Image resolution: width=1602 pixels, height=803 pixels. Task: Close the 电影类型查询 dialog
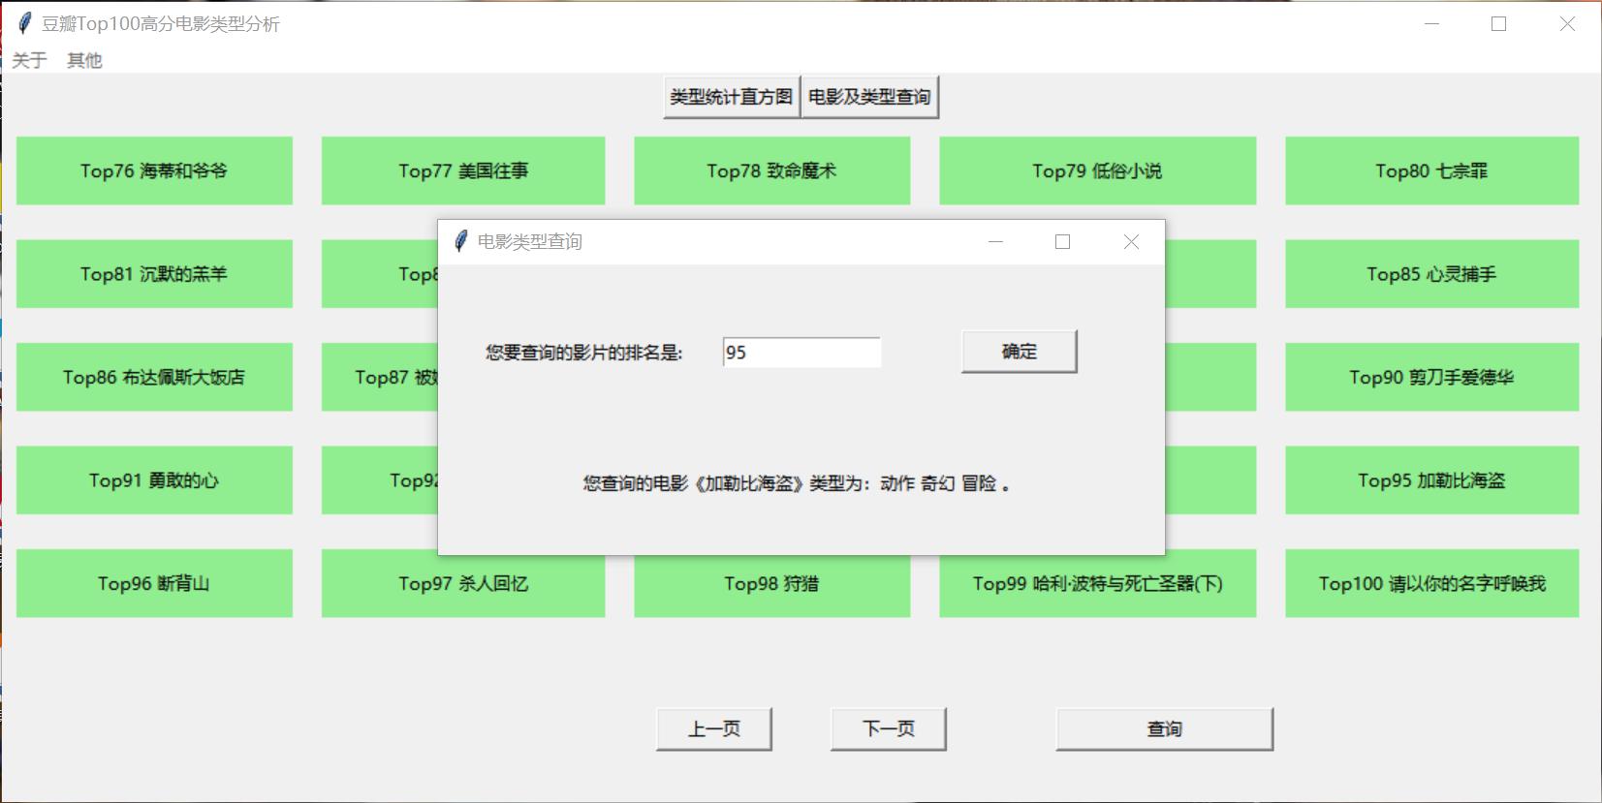(x=1131, y=241)
